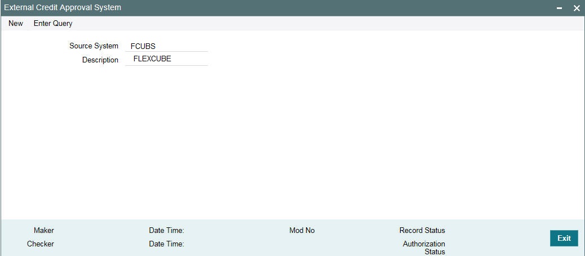
Task: Click the Record Status label
Action: coord(422,230)
